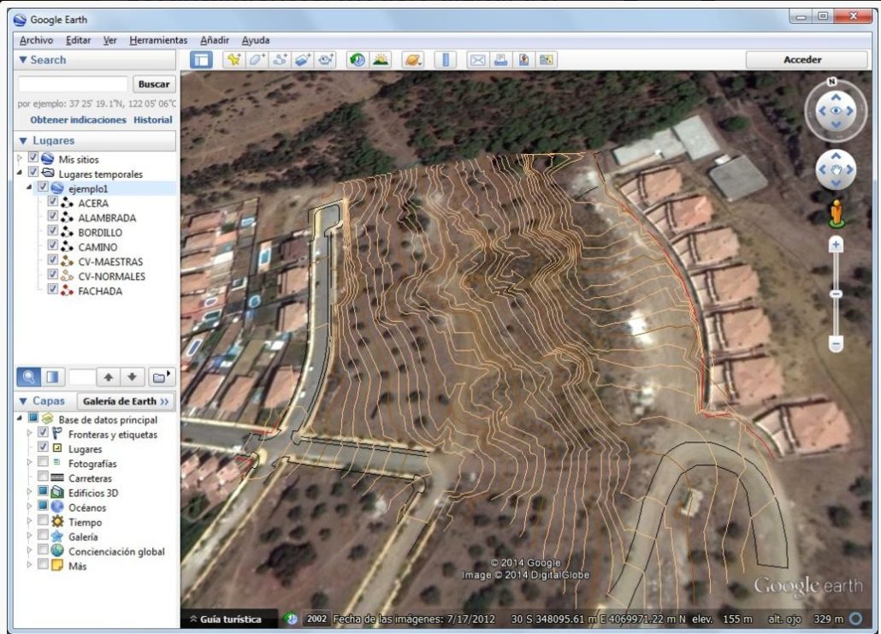Viewport: 881px width, 634px height.
Task: Collapse the Lugares panel header
Action: pyautogui.click(x=23, y=141)
